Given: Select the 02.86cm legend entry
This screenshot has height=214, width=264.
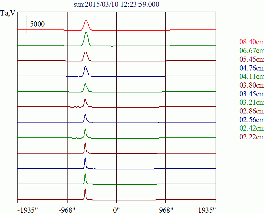Looking at the screenshot, I should click(252, 111).
